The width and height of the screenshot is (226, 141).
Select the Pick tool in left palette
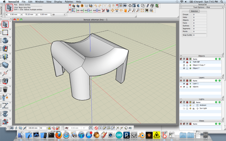(x=5, y=24)
